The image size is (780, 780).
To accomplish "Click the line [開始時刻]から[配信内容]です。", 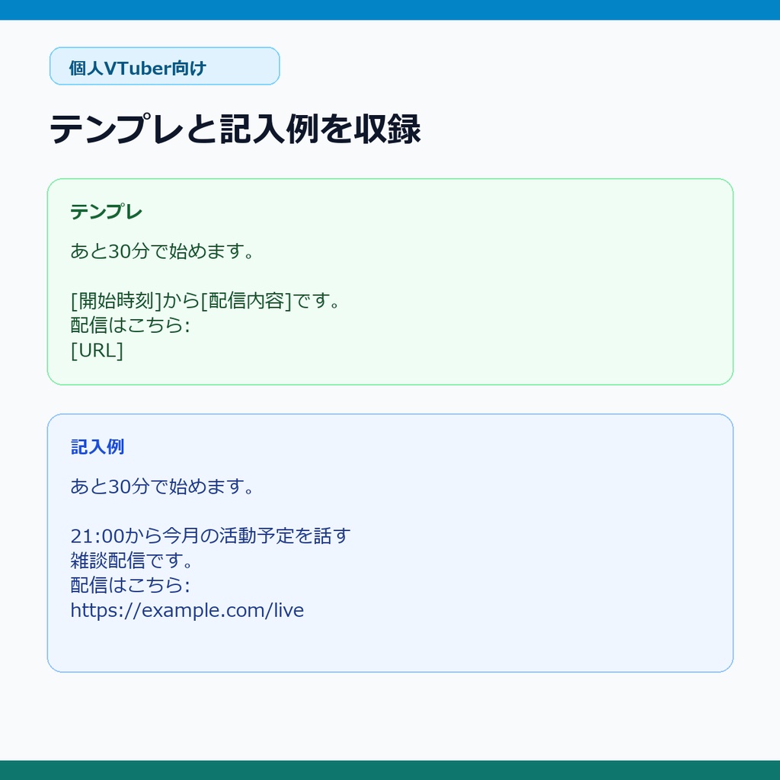I will click(205, 300).
